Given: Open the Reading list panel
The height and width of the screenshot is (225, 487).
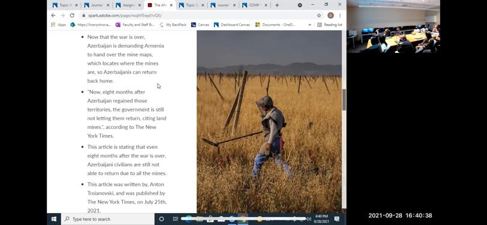Looking at the screenshot, I should (x=329, y=25).
